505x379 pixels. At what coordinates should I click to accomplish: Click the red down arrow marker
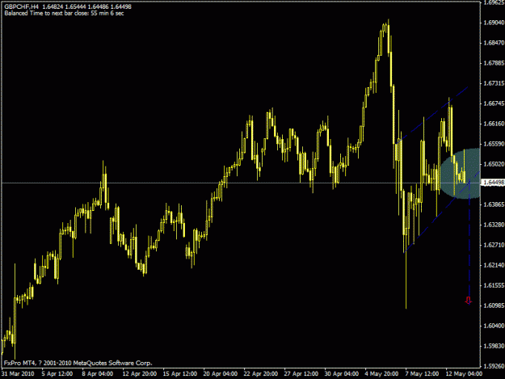point(469,301)
